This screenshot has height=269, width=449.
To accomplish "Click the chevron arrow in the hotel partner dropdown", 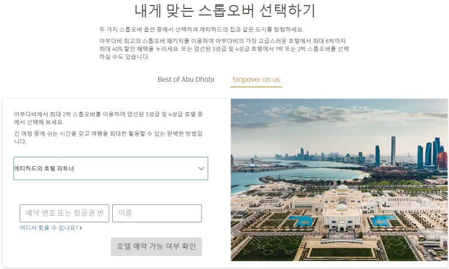I will (x=201, y=168).
